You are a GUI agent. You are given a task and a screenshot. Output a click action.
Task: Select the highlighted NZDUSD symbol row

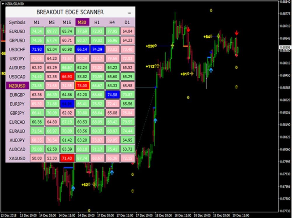17,86
